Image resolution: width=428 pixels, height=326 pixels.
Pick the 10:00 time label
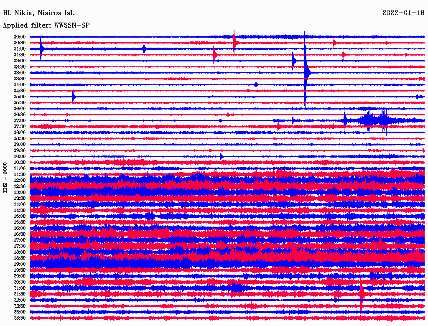tap(20, 156)
